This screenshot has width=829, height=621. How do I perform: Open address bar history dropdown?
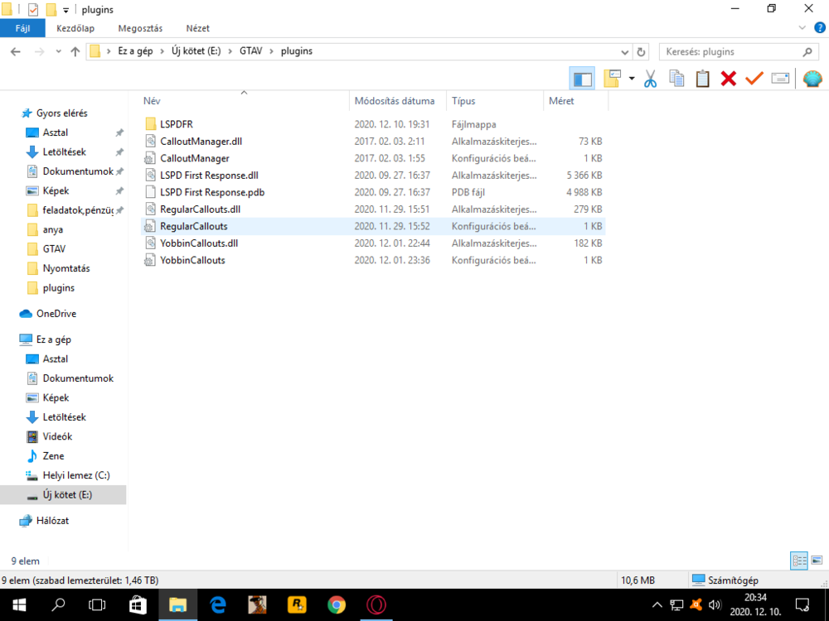pyautogui.click(x=625, y=51)
